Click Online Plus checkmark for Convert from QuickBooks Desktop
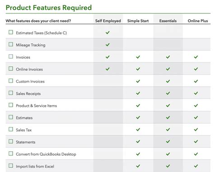The height and width of the screenshot is (172, 214). point(196,154)
